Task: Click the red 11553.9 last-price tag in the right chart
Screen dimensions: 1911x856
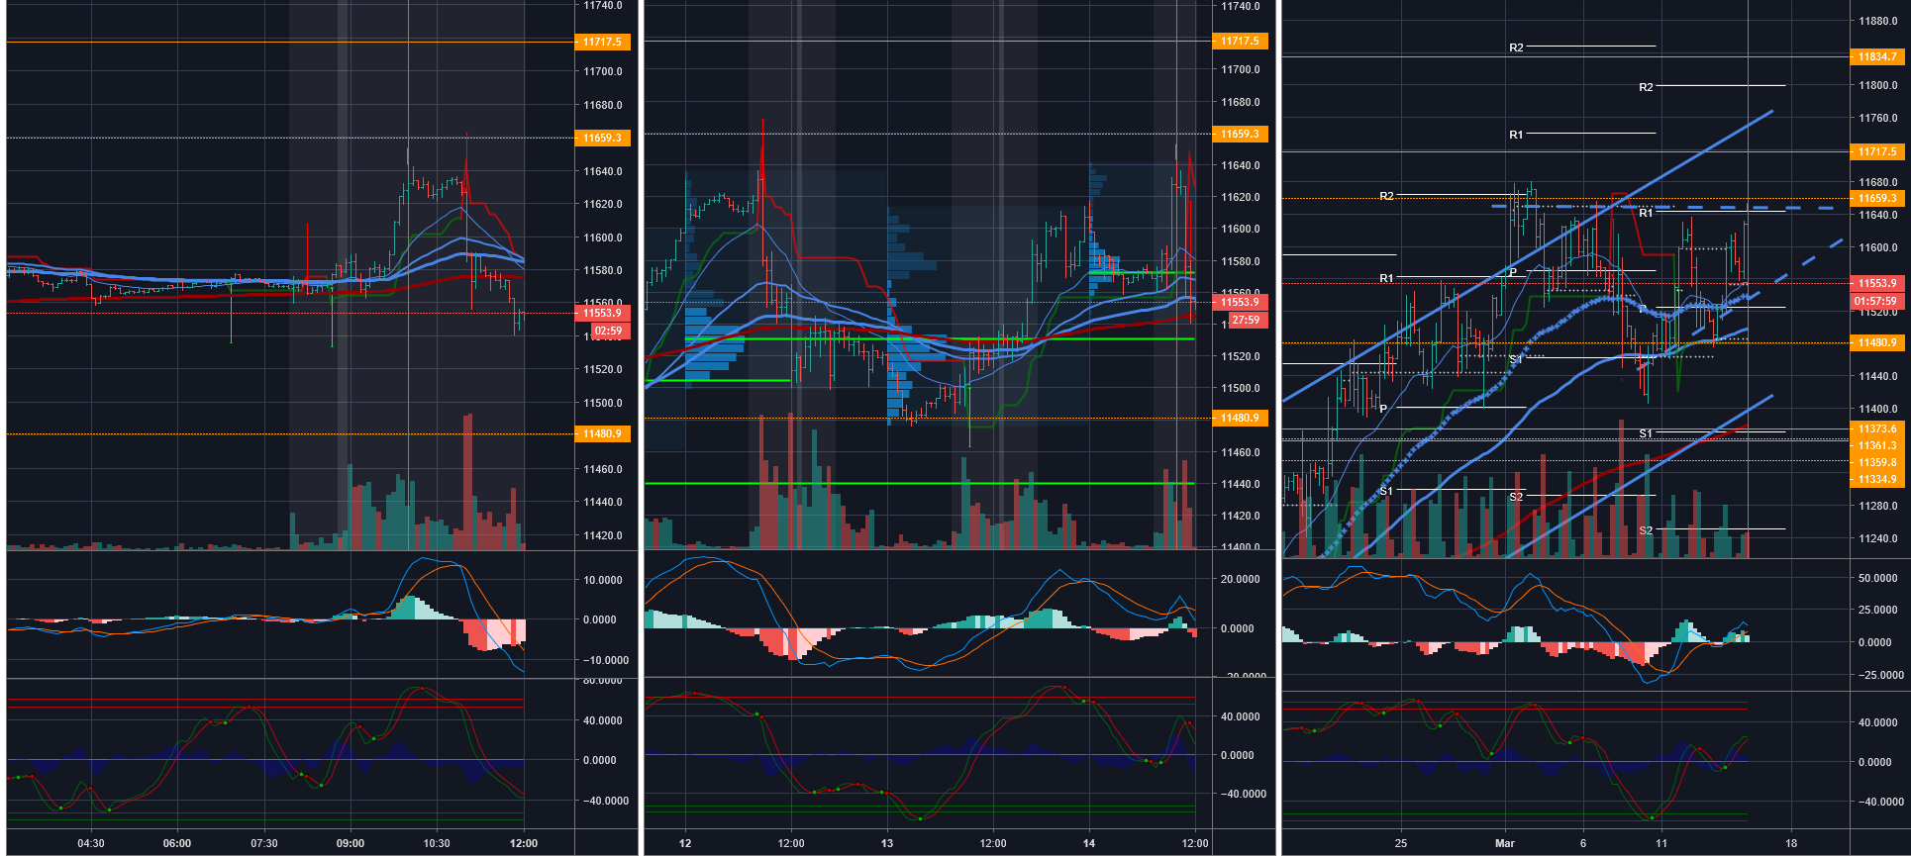Action: (1877, 283)
